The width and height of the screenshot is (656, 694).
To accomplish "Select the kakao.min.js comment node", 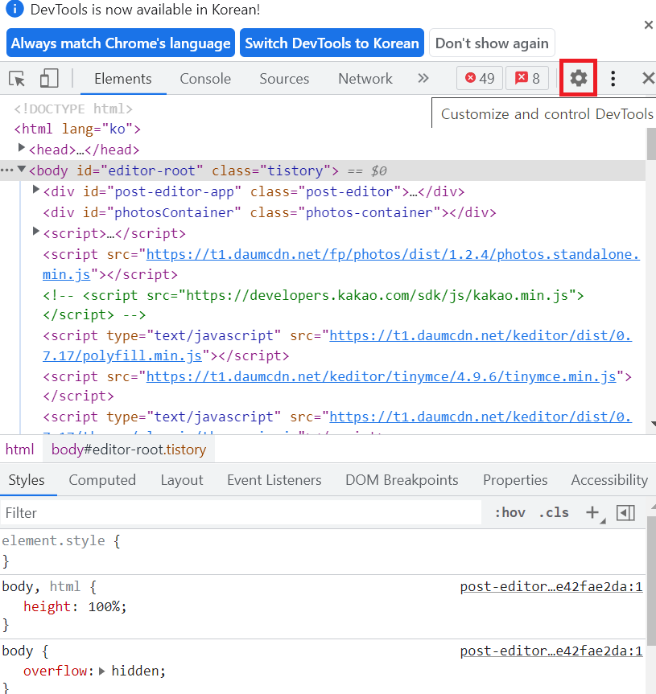I will [x=313, y=305].
